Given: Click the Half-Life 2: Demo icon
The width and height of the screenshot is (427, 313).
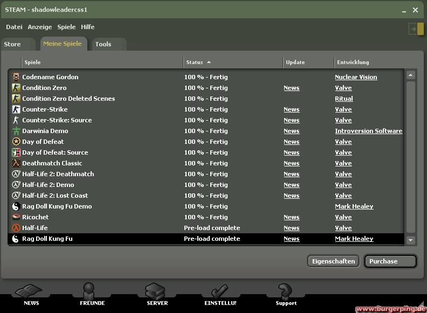Looking at the screenshot, I should point(16,185).
